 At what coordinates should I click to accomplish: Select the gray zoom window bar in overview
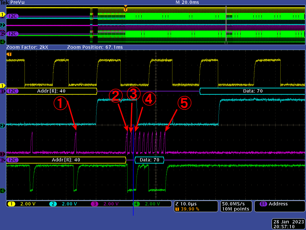[226, 24]
